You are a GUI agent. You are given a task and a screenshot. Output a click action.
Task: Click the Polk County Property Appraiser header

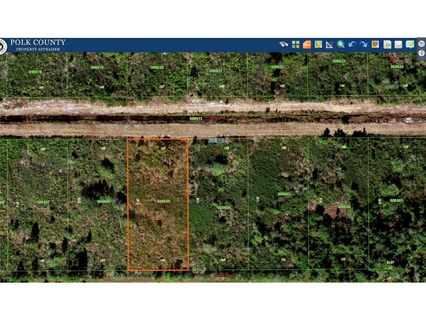click(x=37, y=45)
